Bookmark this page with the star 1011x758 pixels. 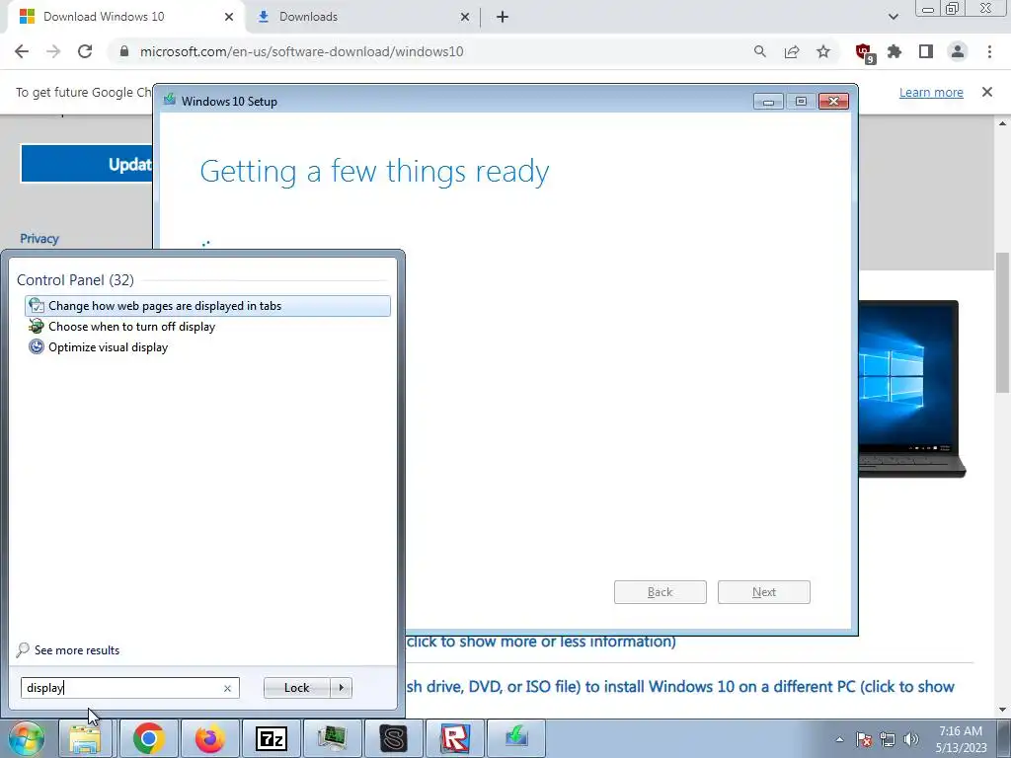click(823, 51)
